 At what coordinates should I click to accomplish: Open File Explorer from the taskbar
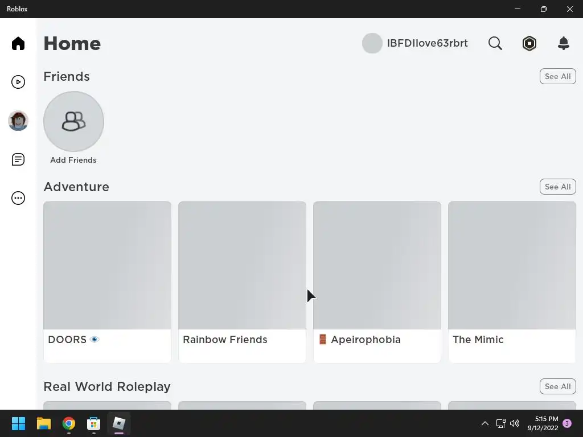pyautogui.click(x=43, y=423)
